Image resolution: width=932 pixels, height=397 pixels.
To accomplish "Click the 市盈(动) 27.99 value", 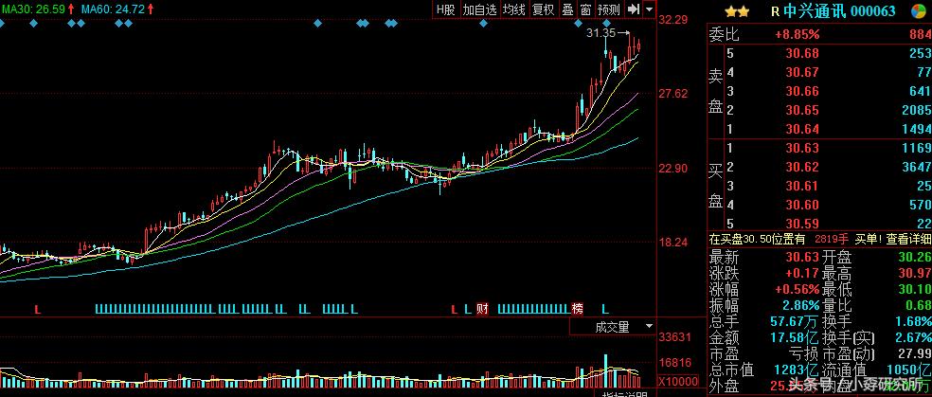I will [x=915, y=354].
